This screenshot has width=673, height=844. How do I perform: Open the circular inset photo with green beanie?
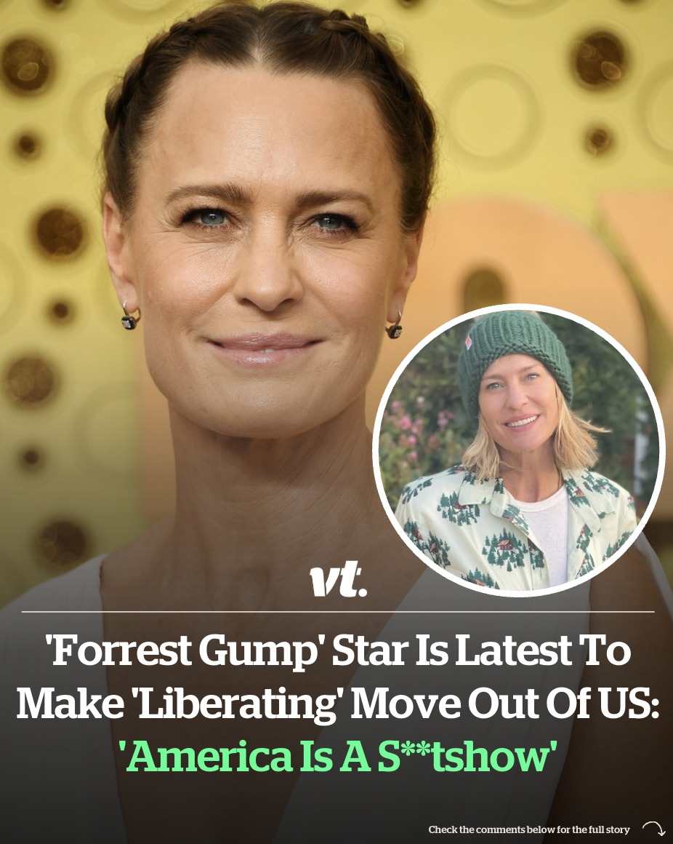tap(519, 450)
